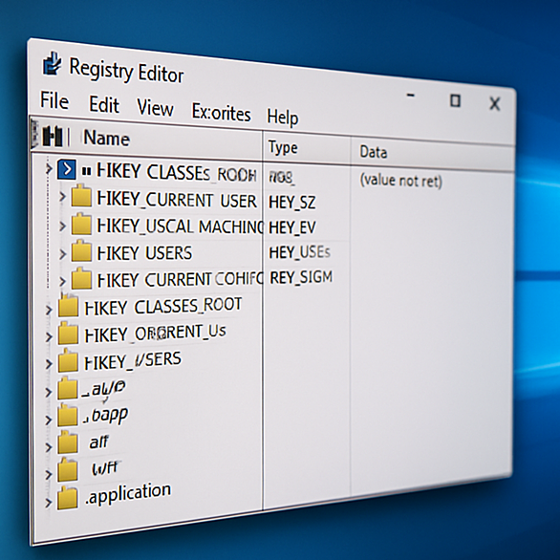
Task: Click the Data column header
Action: coord(374,152)
